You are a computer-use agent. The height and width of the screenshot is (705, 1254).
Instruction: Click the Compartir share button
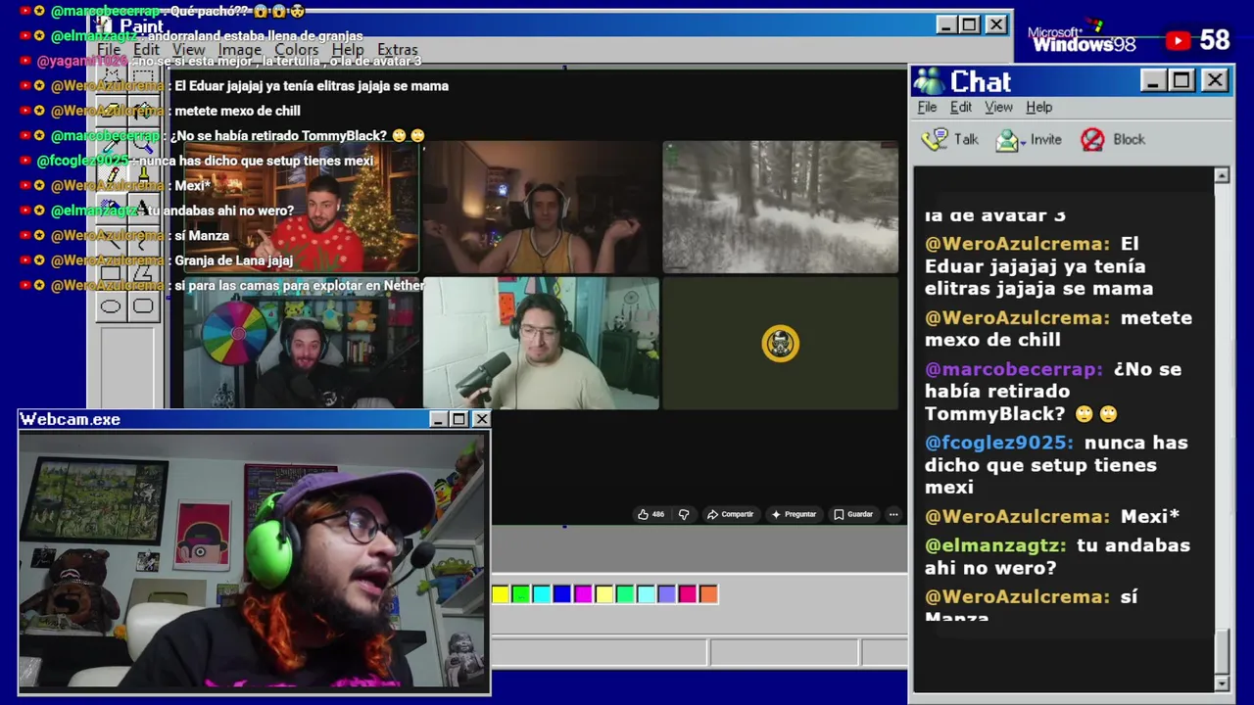pos(731,514)
